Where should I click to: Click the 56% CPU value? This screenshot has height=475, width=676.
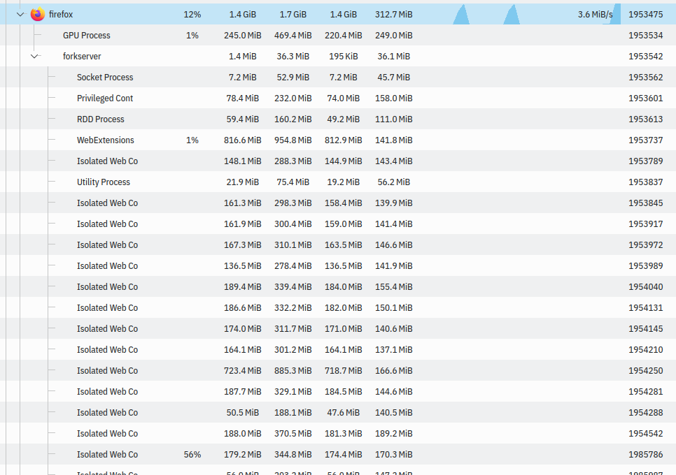[x=192, y=454]
